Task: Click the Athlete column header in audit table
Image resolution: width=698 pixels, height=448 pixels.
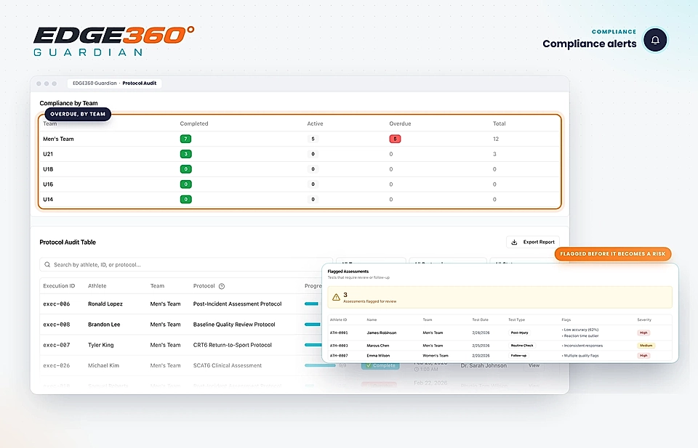Action: click(x=97, y=286)
